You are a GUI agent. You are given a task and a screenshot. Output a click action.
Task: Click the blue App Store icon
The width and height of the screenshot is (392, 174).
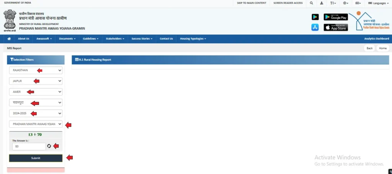point(315,27)
